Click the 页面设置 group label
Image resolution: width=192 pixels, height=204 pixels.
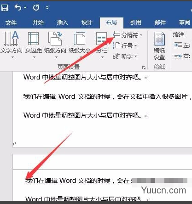69,67
